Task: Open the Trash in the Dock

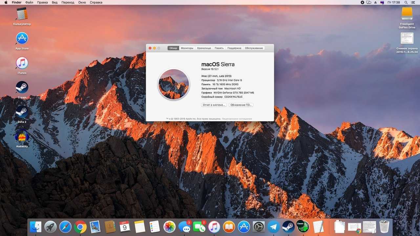Action: coord(384,226)
